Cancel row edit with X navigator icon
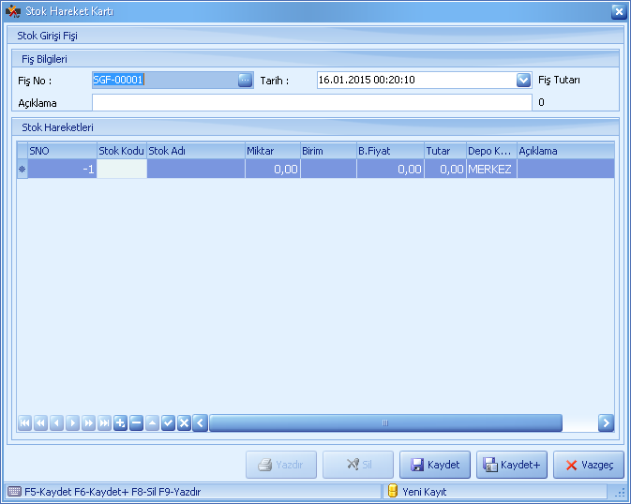Viewport: 631px width, 504px height. pos(184,423)
